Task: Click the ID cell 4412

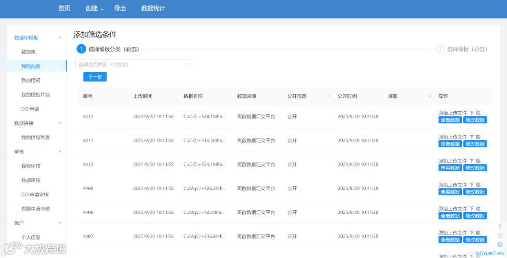Action: tap(88, 116)
